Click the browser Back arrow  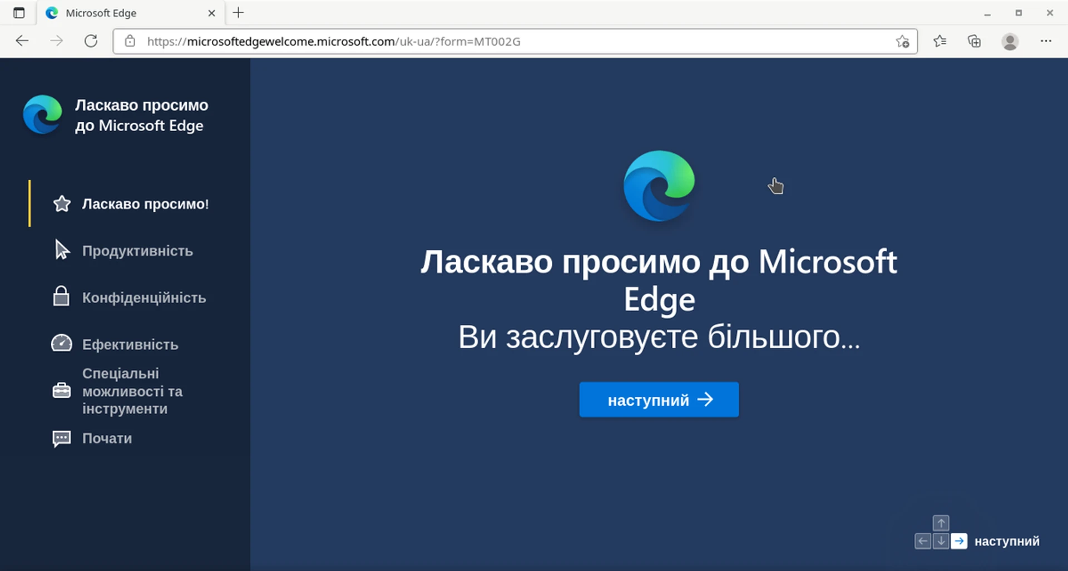pos(22,41)
